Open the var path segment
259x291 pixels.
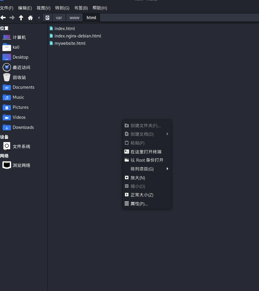59,18
